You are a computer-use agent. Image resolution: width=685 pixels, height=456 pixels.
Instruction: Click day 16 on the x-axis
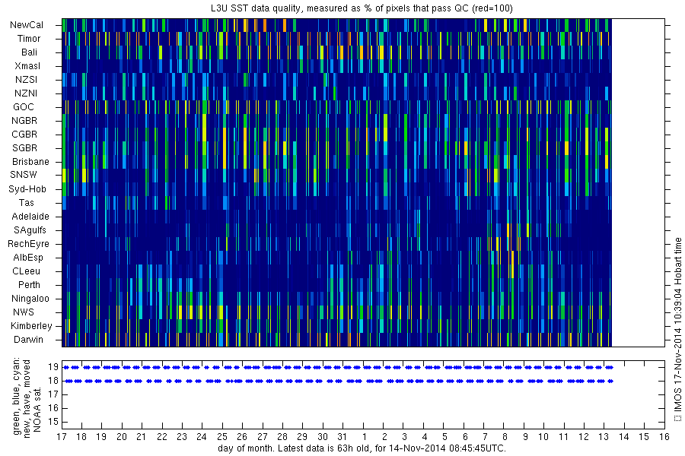(x=664, y=437)
